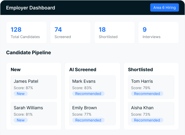Click the Score: 73% value
Screen dimensions: 185x135
point(141,114)
